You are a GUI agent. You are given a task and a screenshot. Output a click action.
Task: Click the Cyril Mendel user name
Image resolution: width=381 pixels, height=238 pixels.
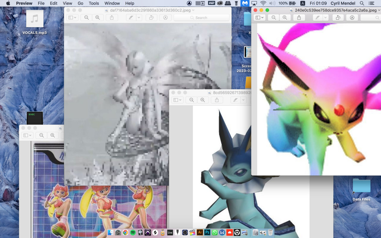[344, 3]
